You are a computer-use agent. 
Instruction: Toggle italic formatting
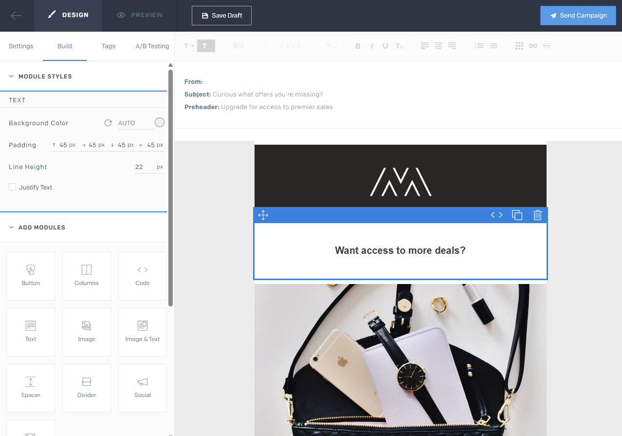[371, 46]
